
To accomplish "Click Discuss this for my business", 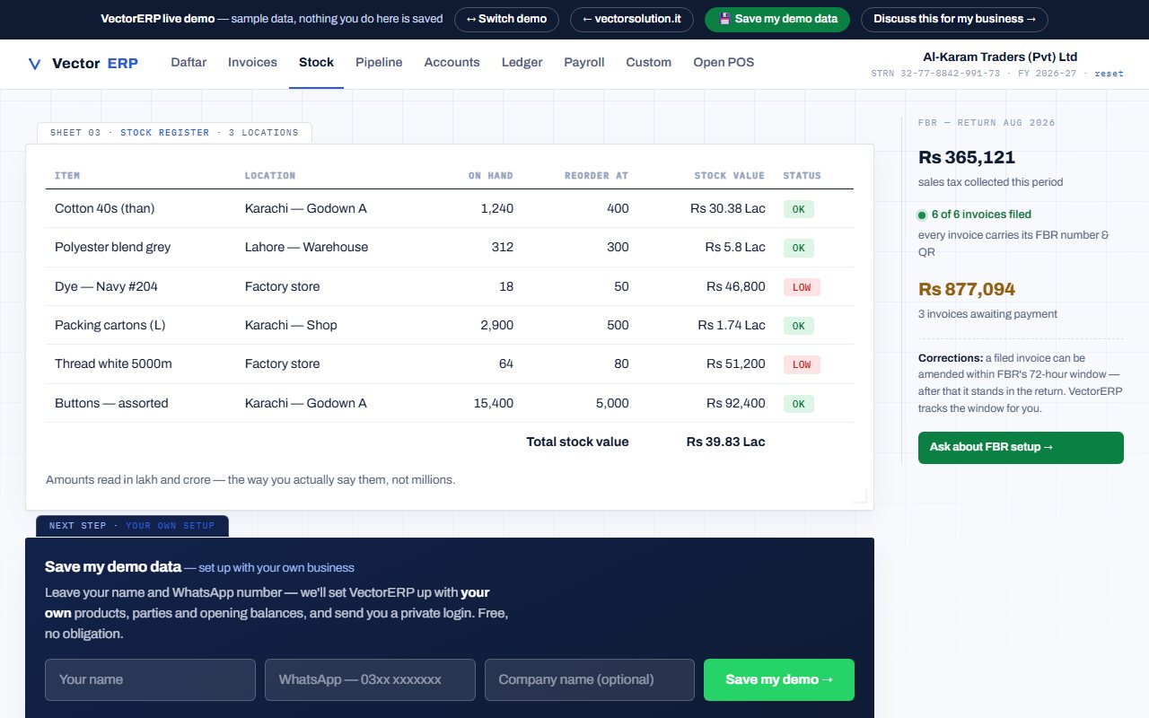I will click(954, 19).
